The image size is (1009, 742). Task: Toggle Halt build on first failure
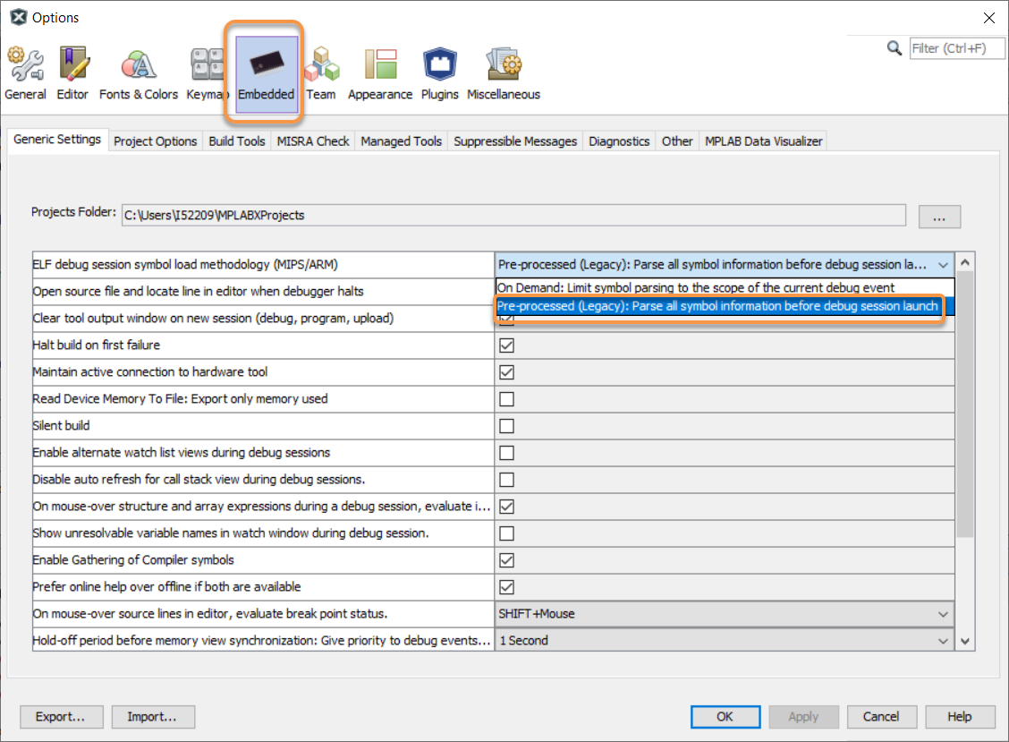coord(506,345)
